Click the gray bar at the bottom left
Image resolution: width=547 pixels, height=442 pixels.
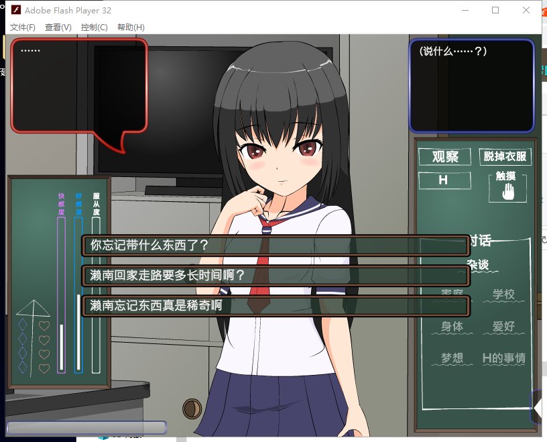pos(86,428)
